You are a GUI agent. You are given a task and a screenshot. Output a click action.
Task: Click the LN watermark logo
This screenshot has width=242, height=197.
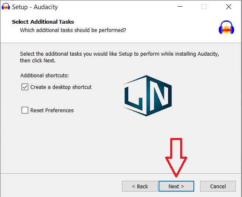147,96
